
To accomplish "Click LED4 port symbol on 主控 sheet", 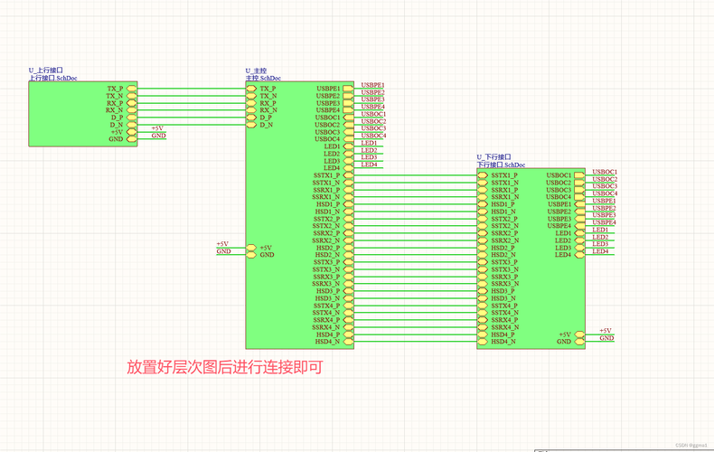I will tap(348, 167).
